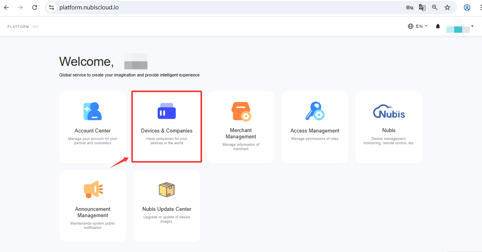Click the Account Center user icon
Screen dimensions: 482x252
(x=93, y=111)
